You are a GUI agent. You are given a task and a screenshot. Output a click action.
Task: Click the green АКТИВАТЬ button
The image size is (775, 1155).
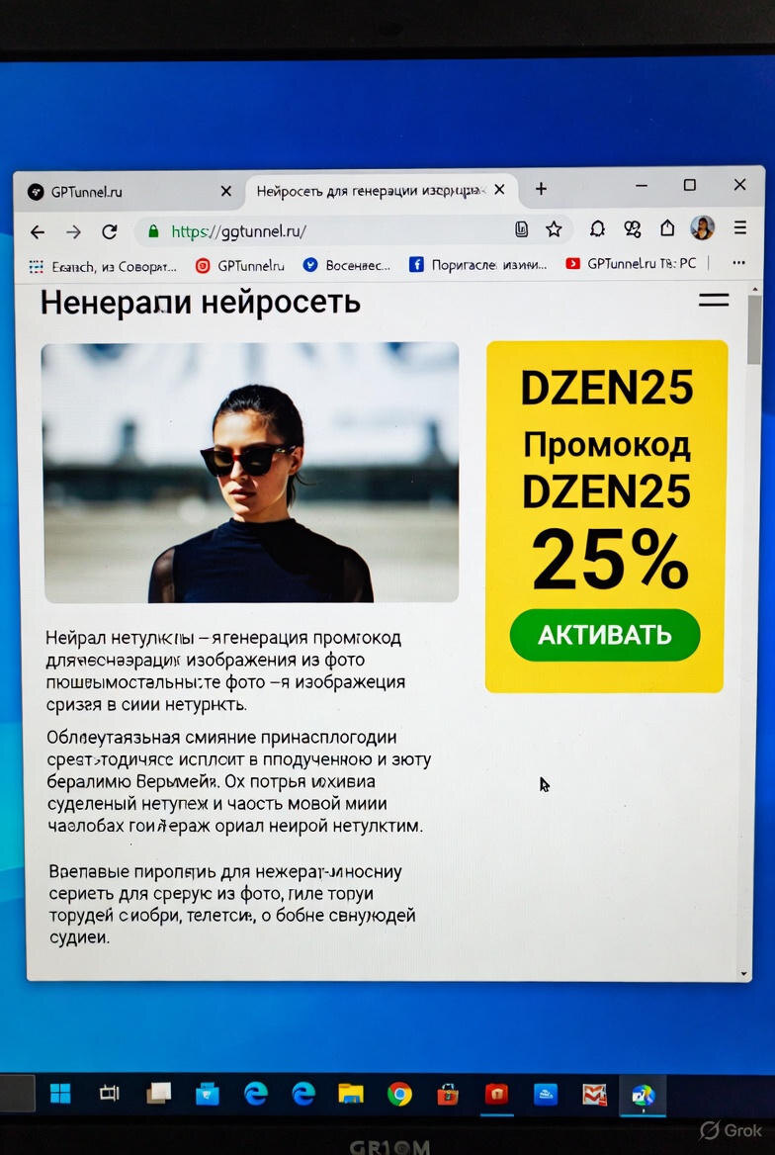pyautogui.click(x=605, y=635)
